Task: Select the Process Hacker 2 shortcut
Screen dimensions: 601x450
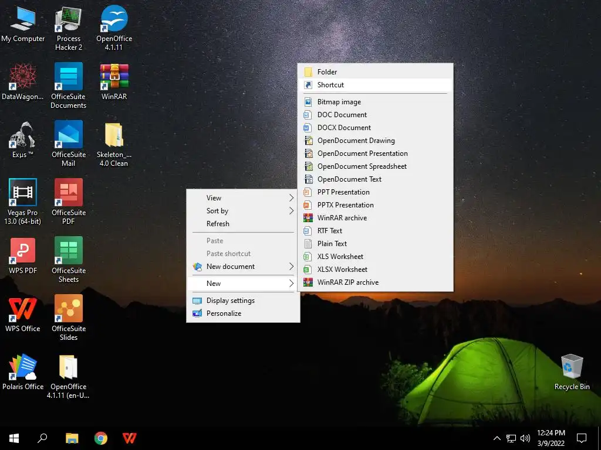Action: pos(68,29)
